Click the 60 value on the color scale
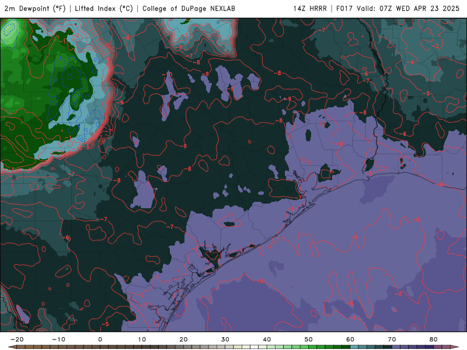The width and height of the screenshot is (467, 350). tap(350, 339)
